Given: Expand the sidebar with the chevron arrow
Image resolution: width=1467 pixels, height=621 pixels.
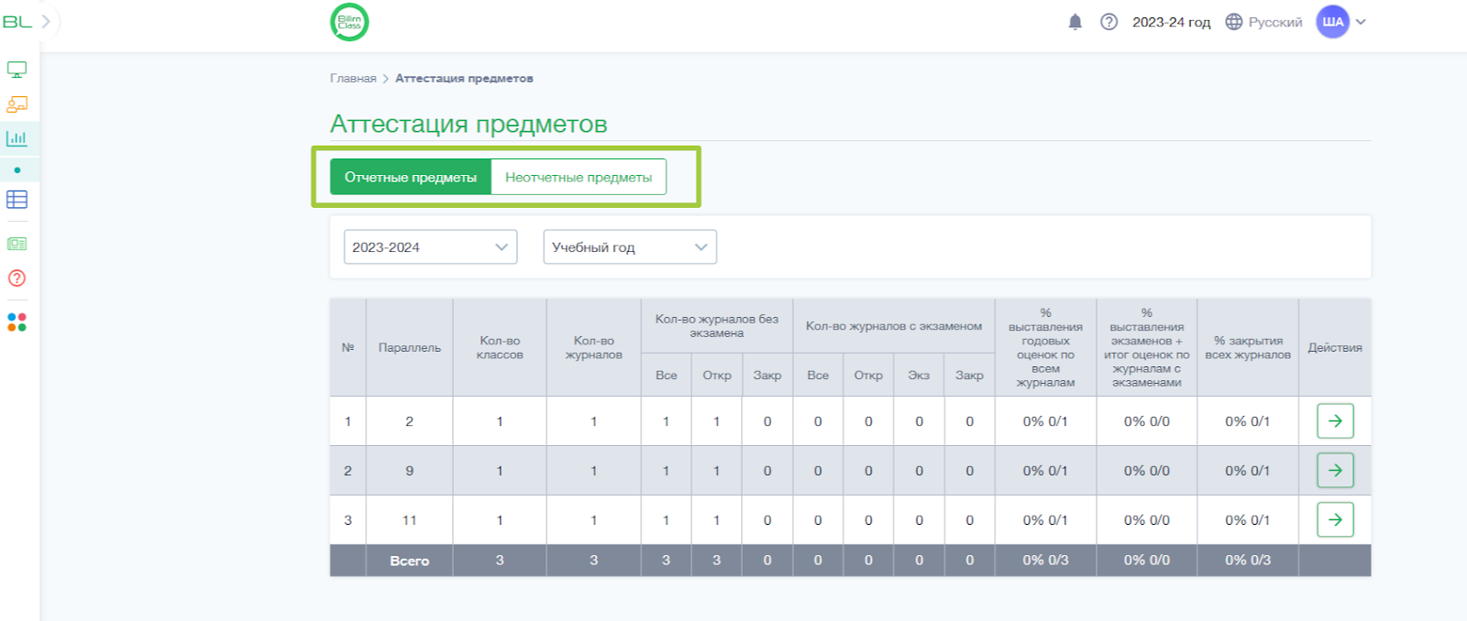Looking at the screenshot, I should point(46,21).
